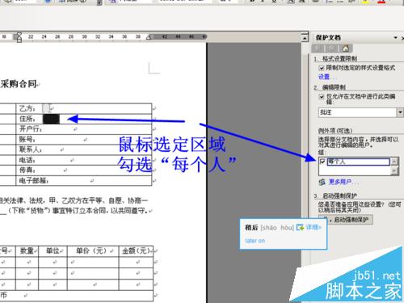Screen dimensions: 404x303
Task: Click the users icon beside 更多用户
Action: click(x=322, y=183)
